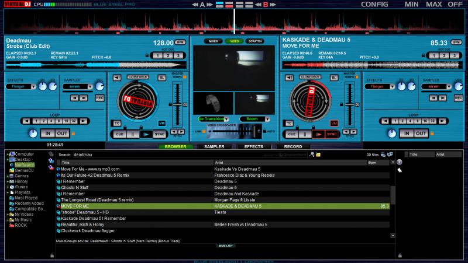Click the reverse icon on left deck
468x263 pixels.
click(117, 78)
